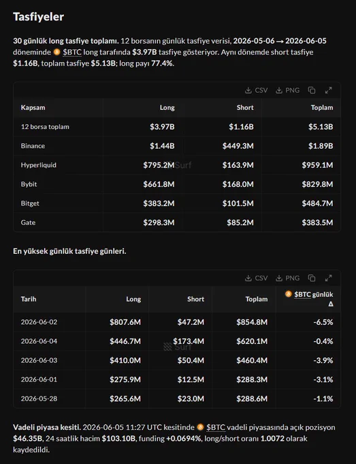356x464 pixels.
Task: Expand the daily liquidation table fullscreen
Action: click(x=328, y=278)
